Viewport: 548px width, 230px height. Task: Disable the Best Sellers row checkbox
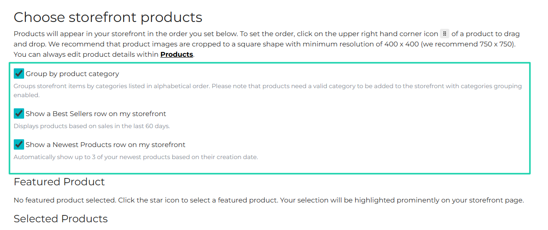coord(19,113)
